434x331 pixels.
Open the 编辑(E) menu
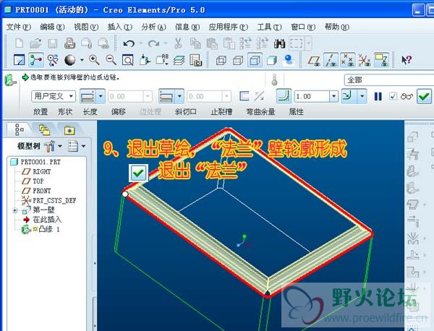(x=52, y=27)
